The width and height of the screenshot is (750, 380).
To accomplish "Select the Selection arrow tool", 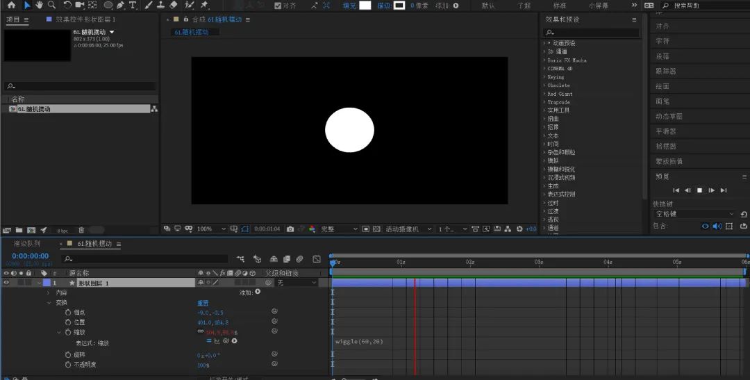I will pos(27,6).
